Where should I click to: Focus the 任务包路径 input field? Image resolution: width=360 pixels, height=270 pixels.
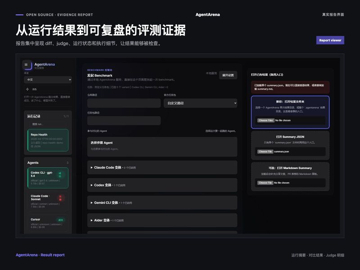[x=124, y=121]
